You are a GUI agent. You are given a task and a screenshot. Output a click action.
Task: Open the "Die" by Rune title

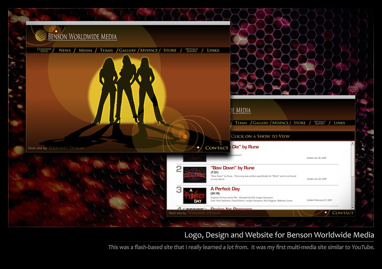tap(245, 147)
